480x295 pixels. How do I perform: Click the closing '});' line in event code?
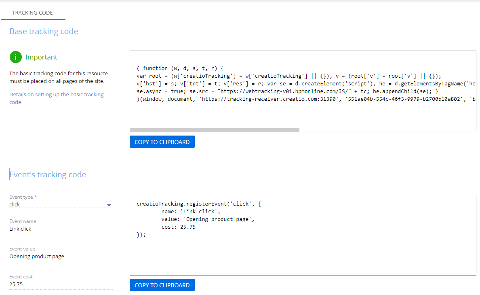point(141,235)
